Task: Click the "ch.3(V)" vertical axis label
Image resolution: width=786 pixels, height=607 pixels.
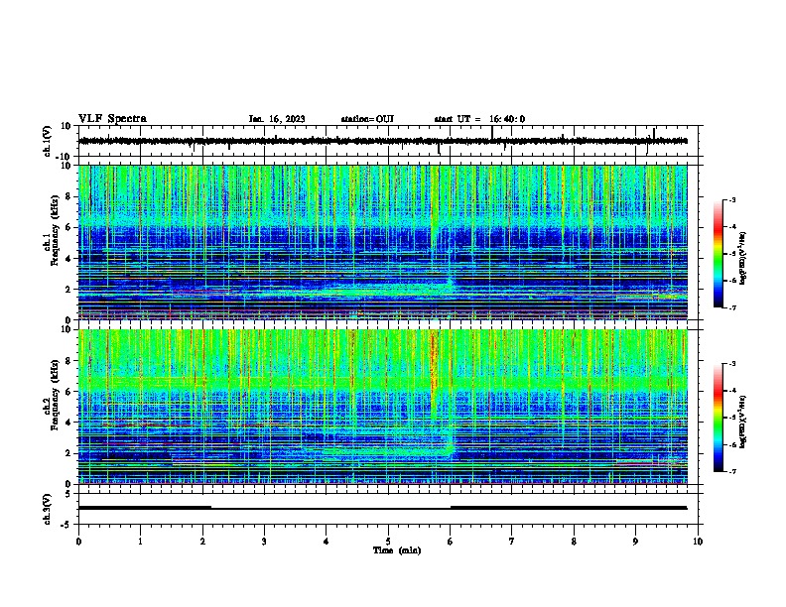Action: coord(48,509)
